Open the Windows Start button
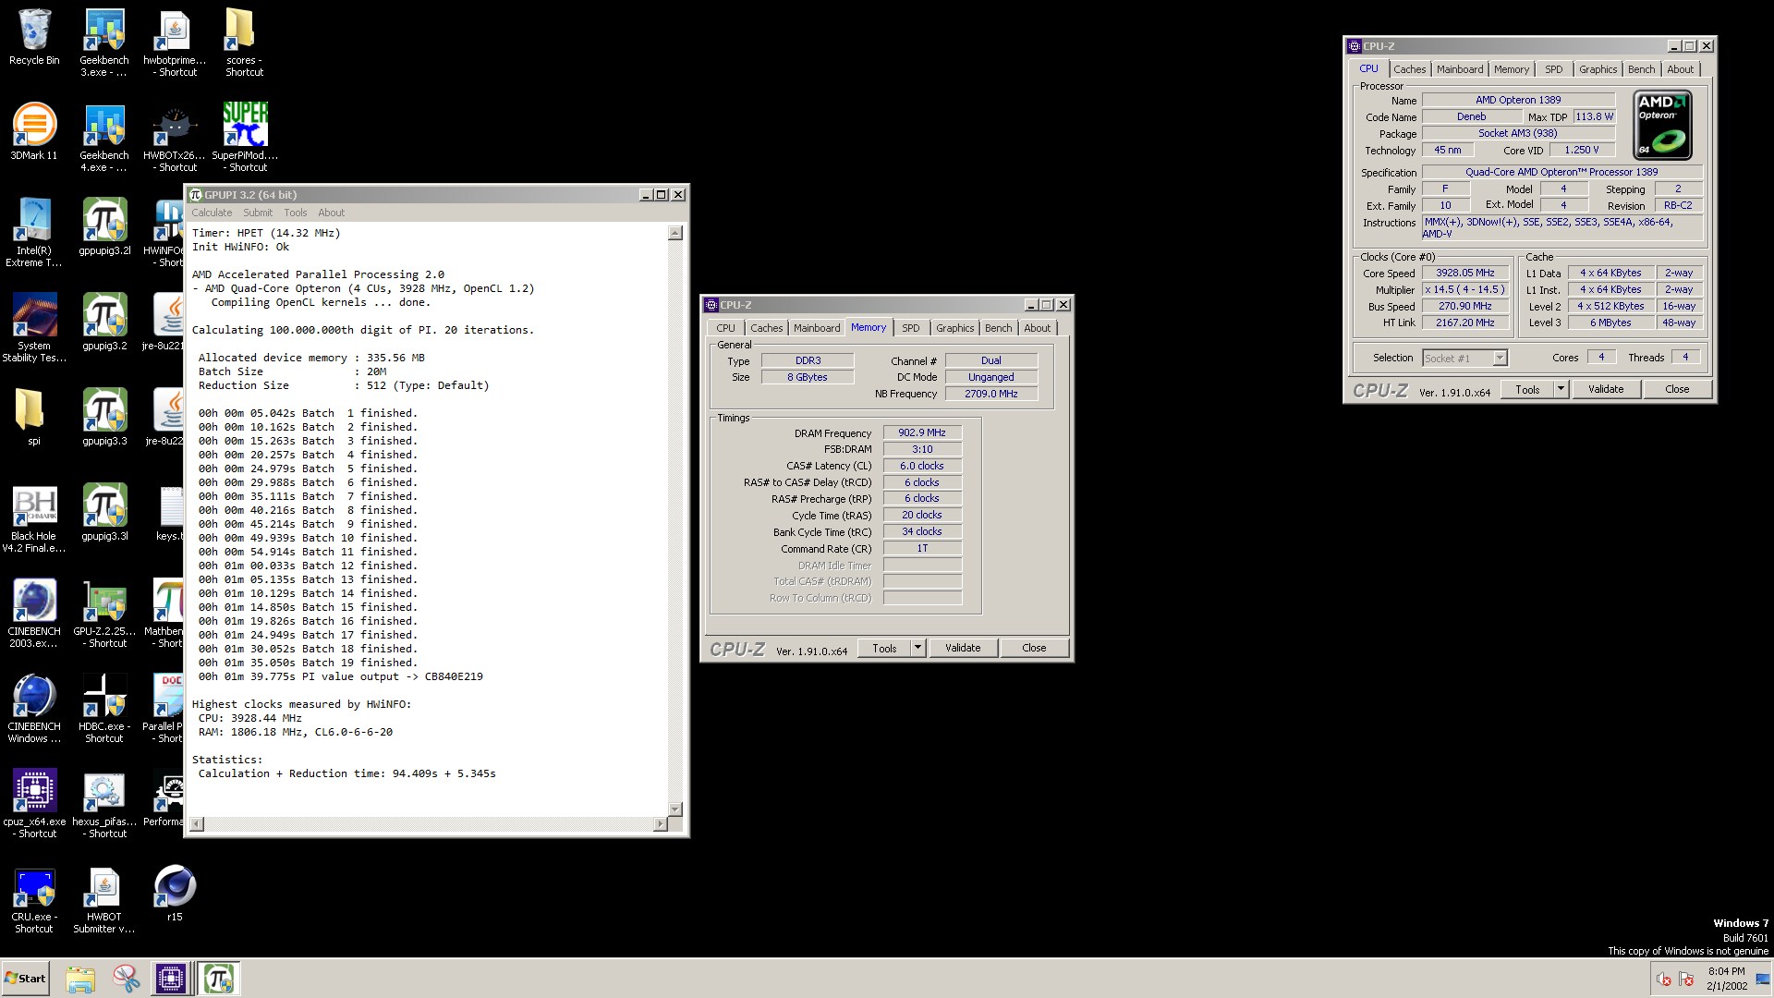 pyautogui.click(x=26, y=979)
